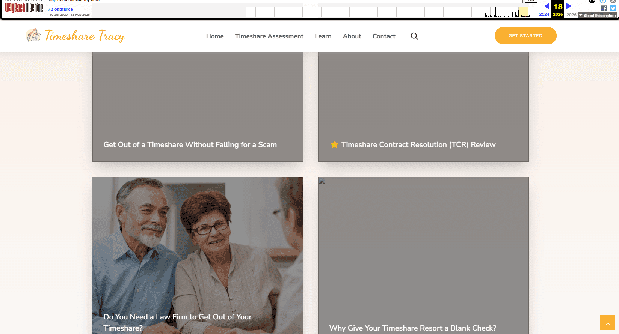Open the law firm couple photo article
This screenshot has width=619, height=334.
198,255
